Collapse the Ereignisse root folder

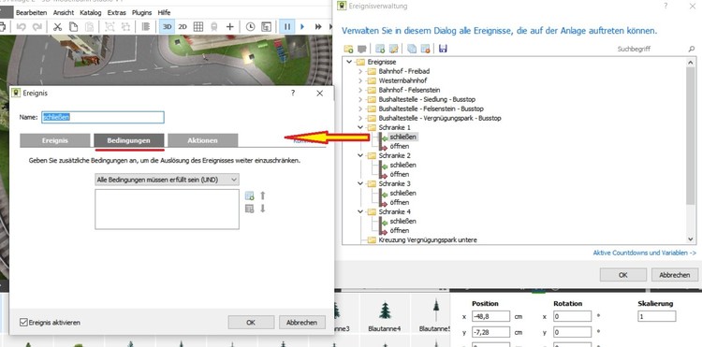pos(349,62)
